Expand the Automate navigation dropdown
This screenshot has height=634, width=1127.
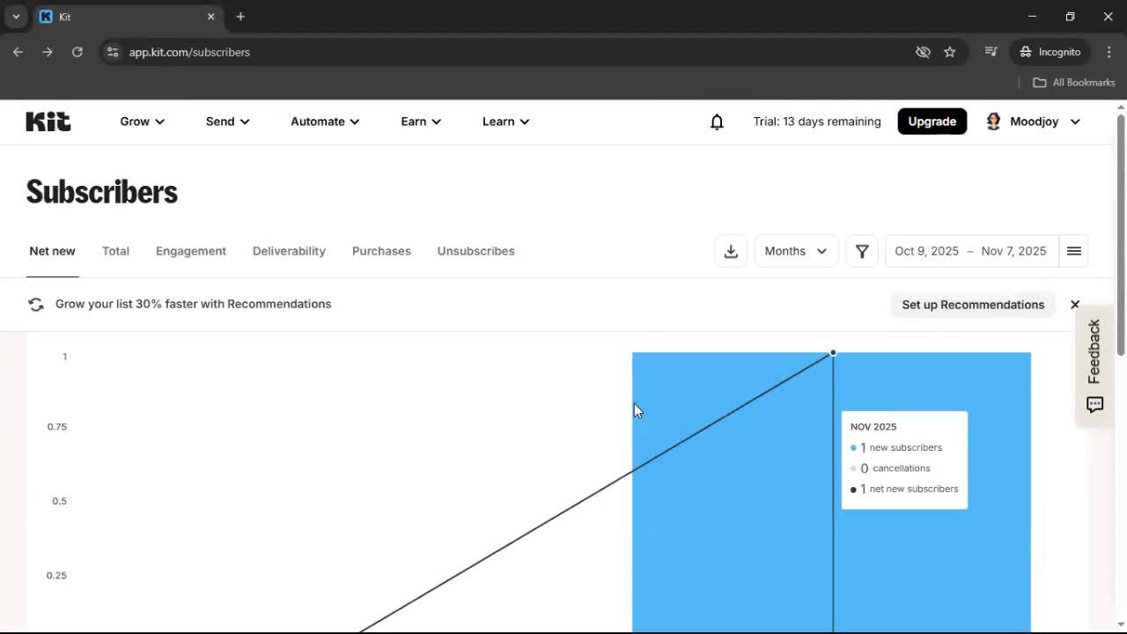coord(324,122)
